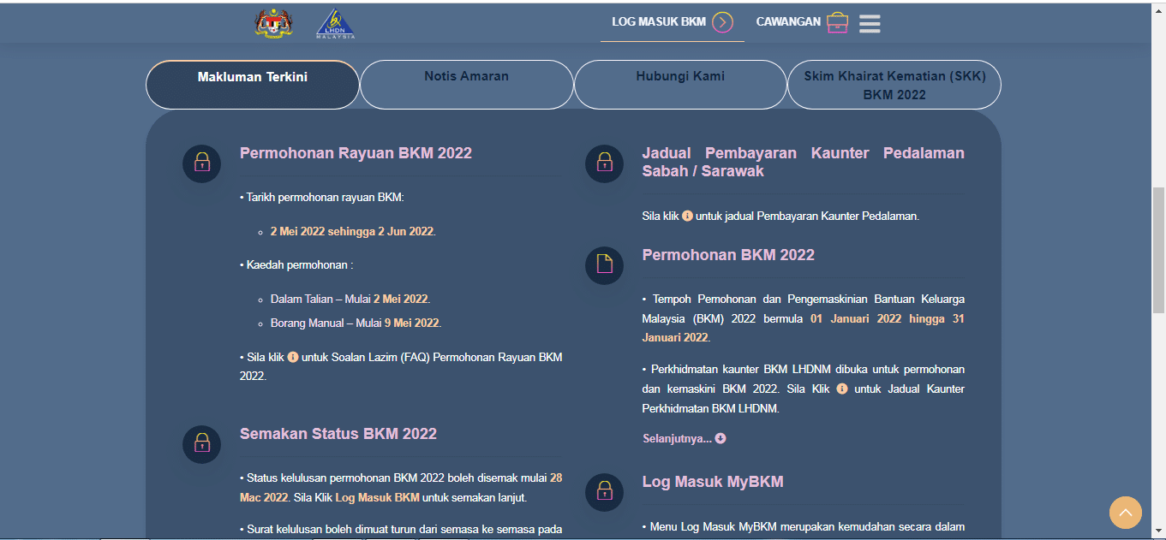Click the Jadual Pembayaran Kaunter Pedalaman heading

coord(804,162)
